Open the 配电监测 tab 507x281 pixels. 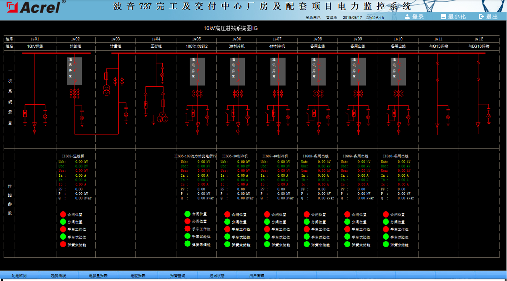pyautogui.click(x=19, y=276)
